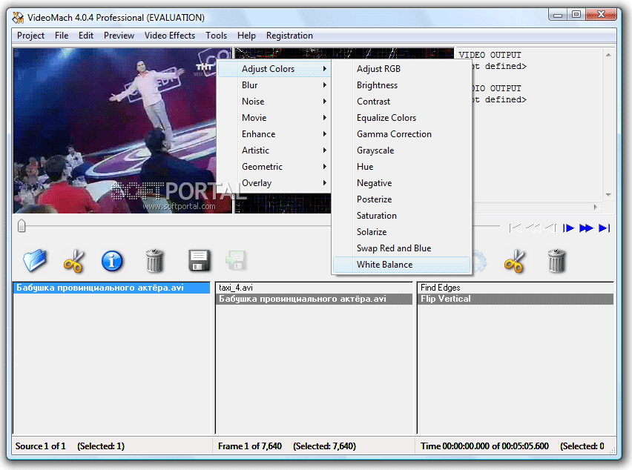Open the Preview menu

point(119,36)
